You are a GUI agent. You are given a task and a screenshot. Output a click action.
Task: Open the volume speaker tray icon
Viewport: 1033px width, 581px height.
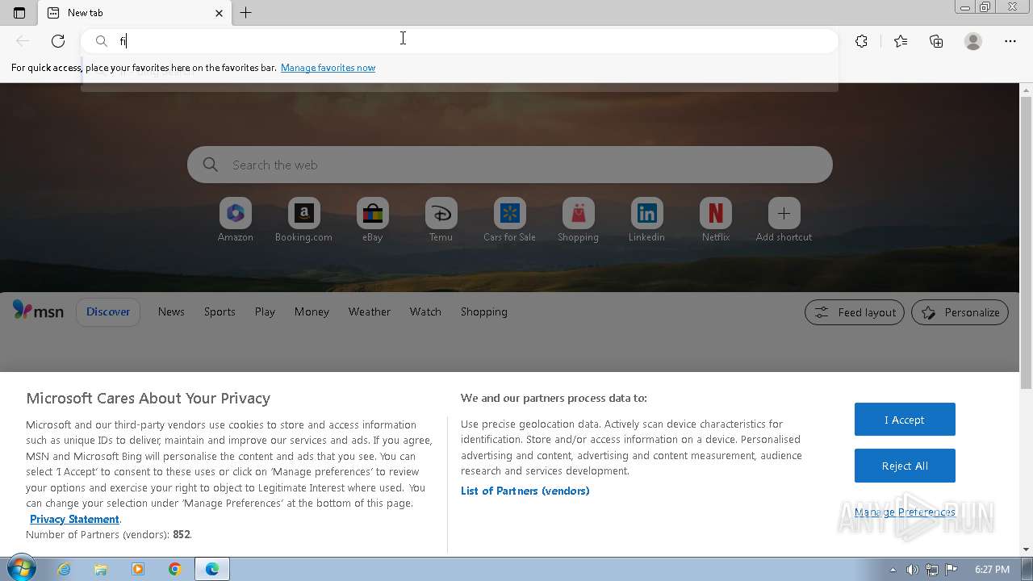[x=912, y=570]
